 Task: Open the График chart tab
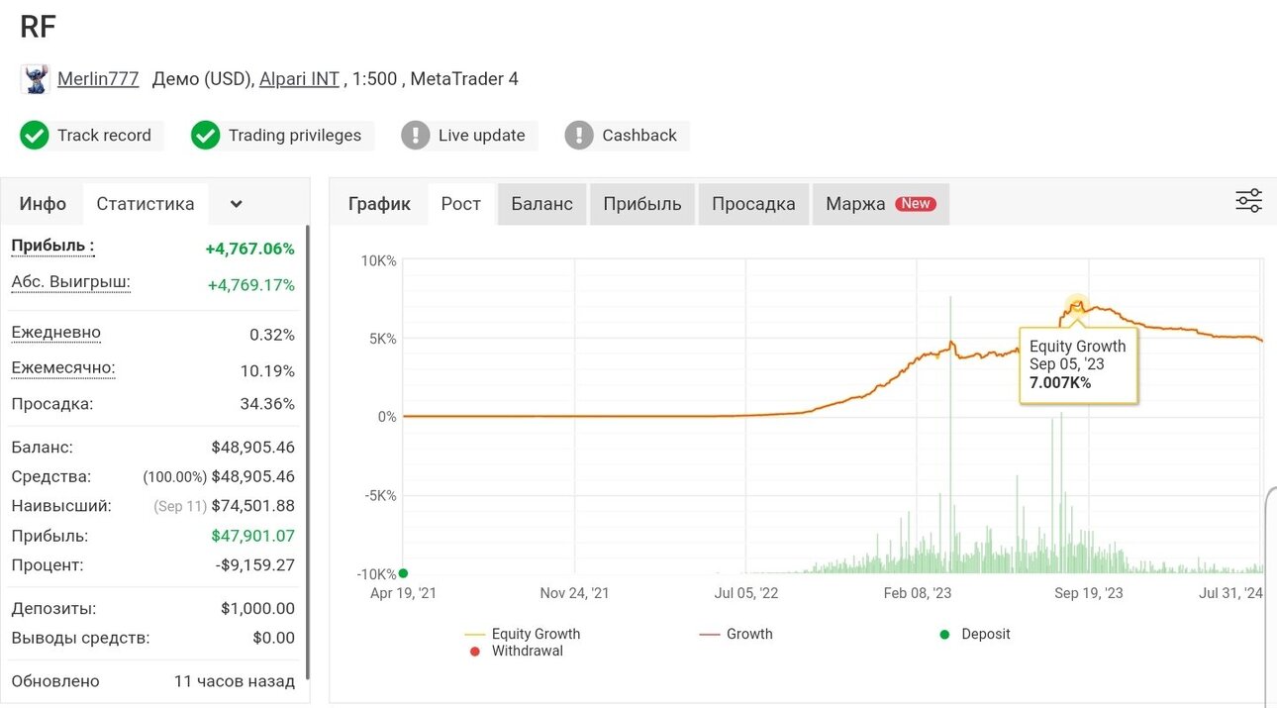coord(379,204)
